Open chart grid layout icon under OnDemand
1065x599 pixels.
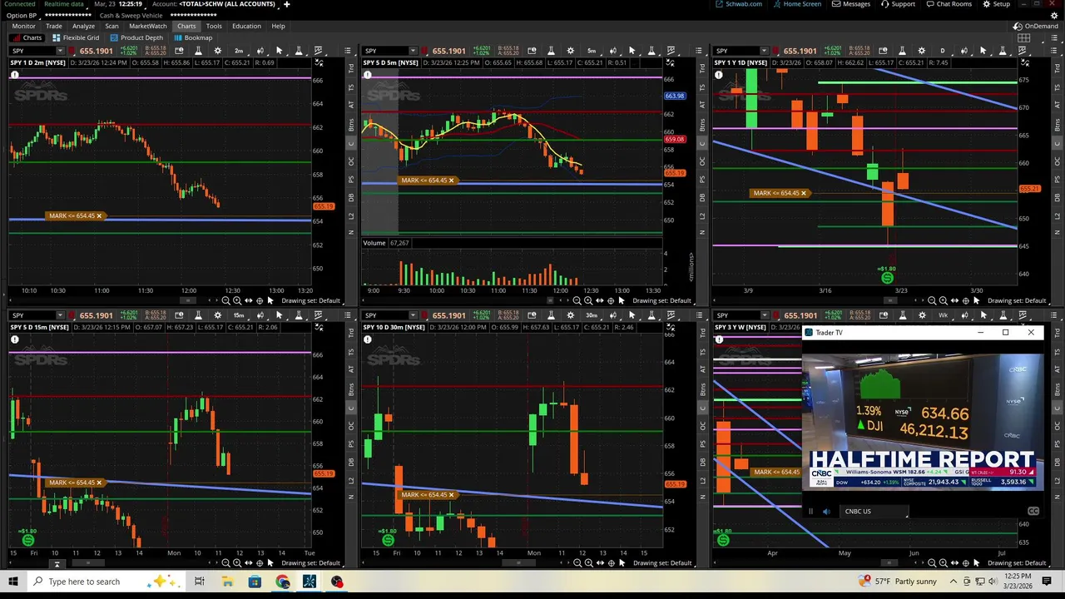click(1023, 37)
